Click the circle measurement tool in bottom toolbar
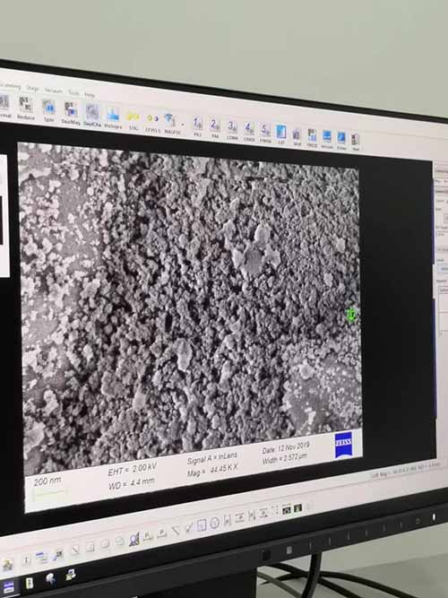This screenshot has height=598, width=448. [x=214, y=523]
